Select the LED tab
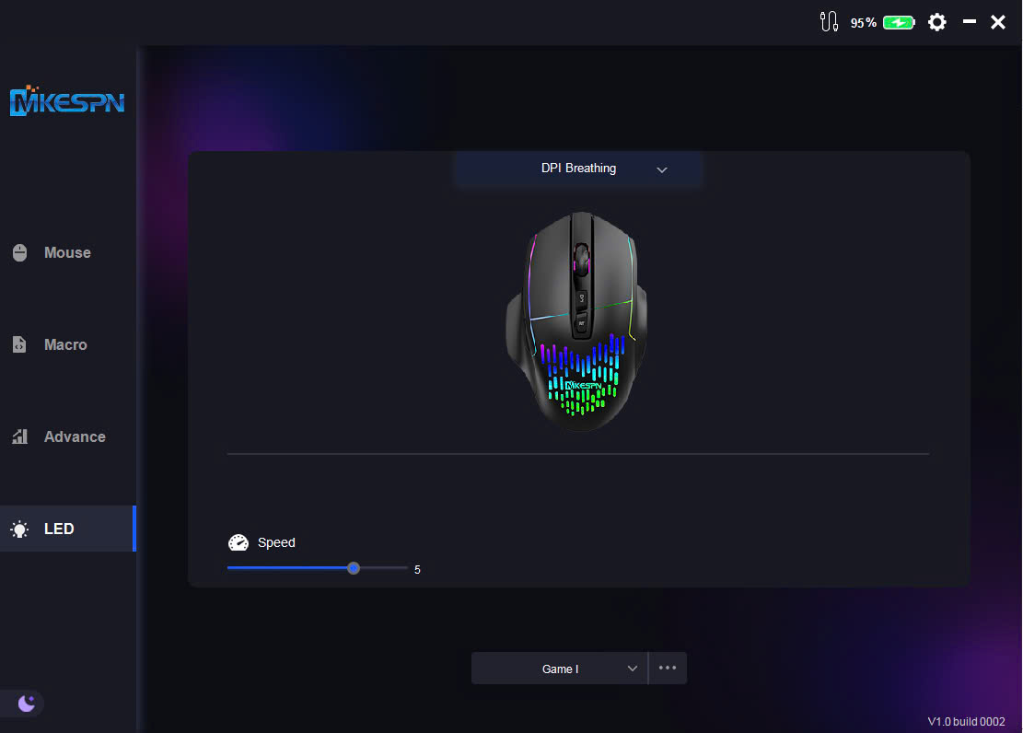Screen dimensions: 1023x733 [x=59, y=529]
